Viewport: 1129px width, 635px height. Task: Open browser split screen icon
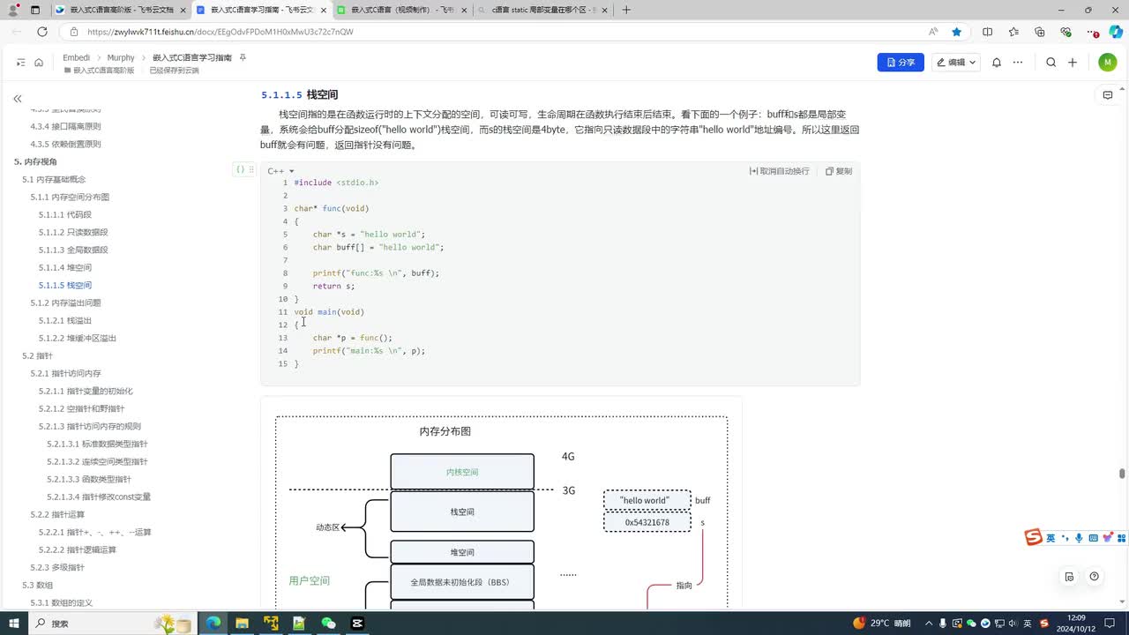(x=987, y=32)
